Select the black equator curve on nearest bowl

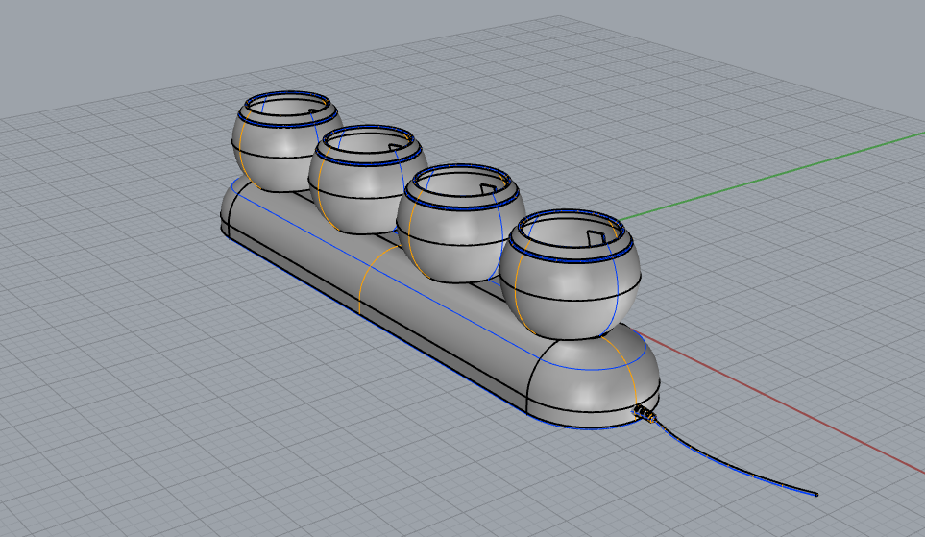click(x=576, y=280)
